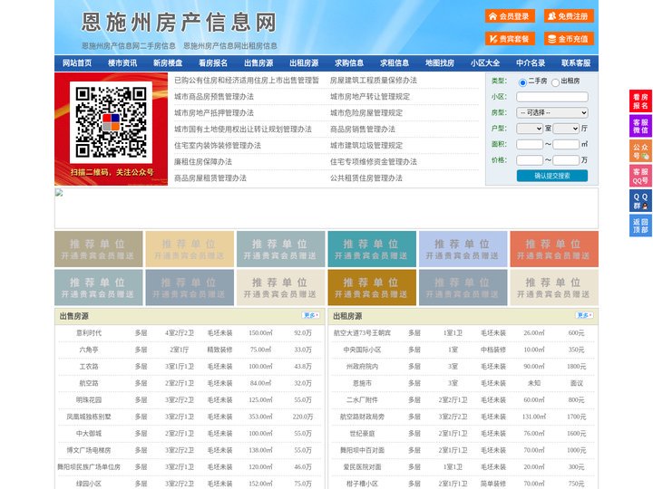653x489 pixels.
Task: Open the 求租信息 nav item
Action: [x=395, y=63]
